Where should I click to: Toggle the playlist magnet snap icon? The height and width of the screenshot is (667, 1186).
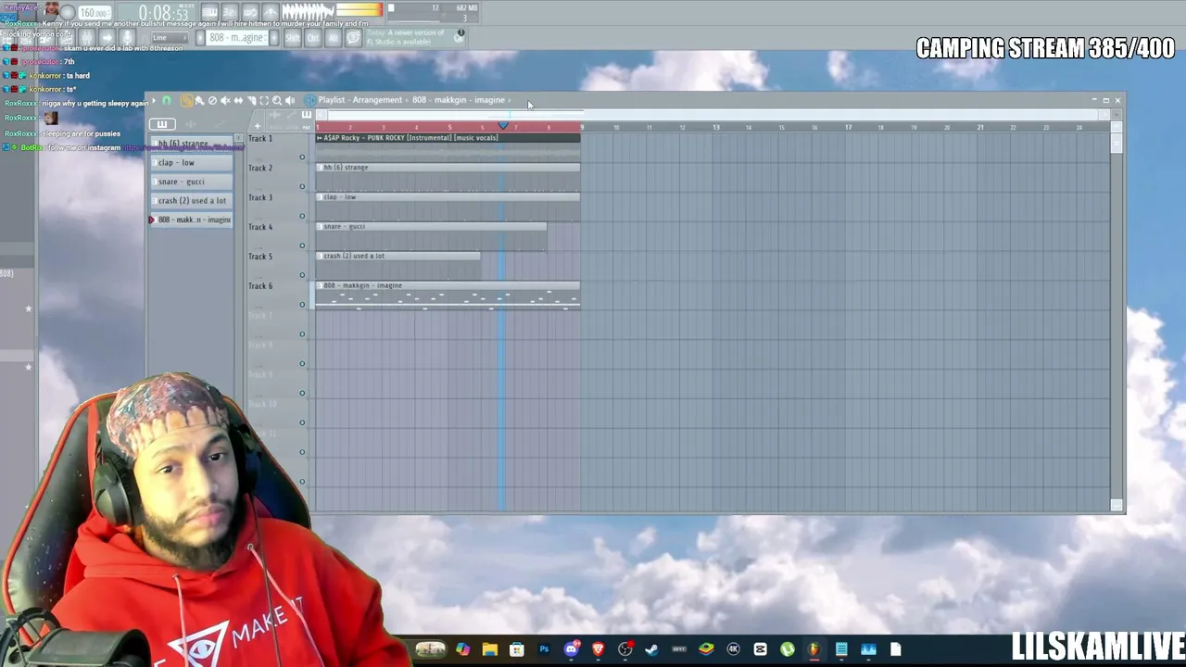click(x=167, y=100)
